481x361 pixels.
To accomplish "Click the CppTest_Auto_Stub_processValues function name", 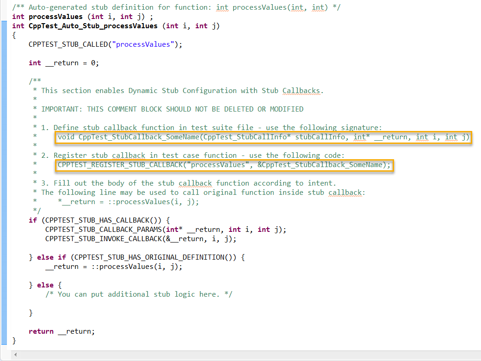I will 93,26.
